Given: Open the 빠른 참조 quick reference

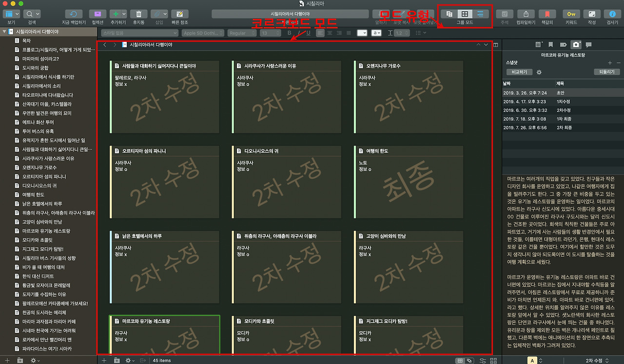Looking at the screenshot, I should [x=180, y=14].
